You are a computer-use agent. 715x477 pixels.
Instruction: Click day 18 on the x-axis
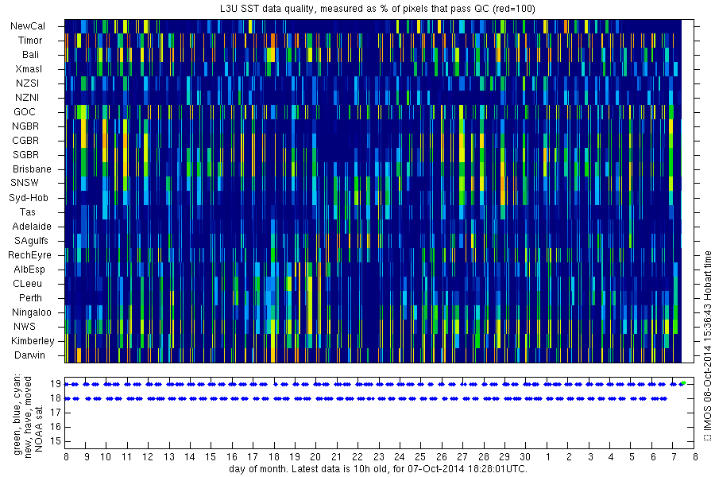273,457
